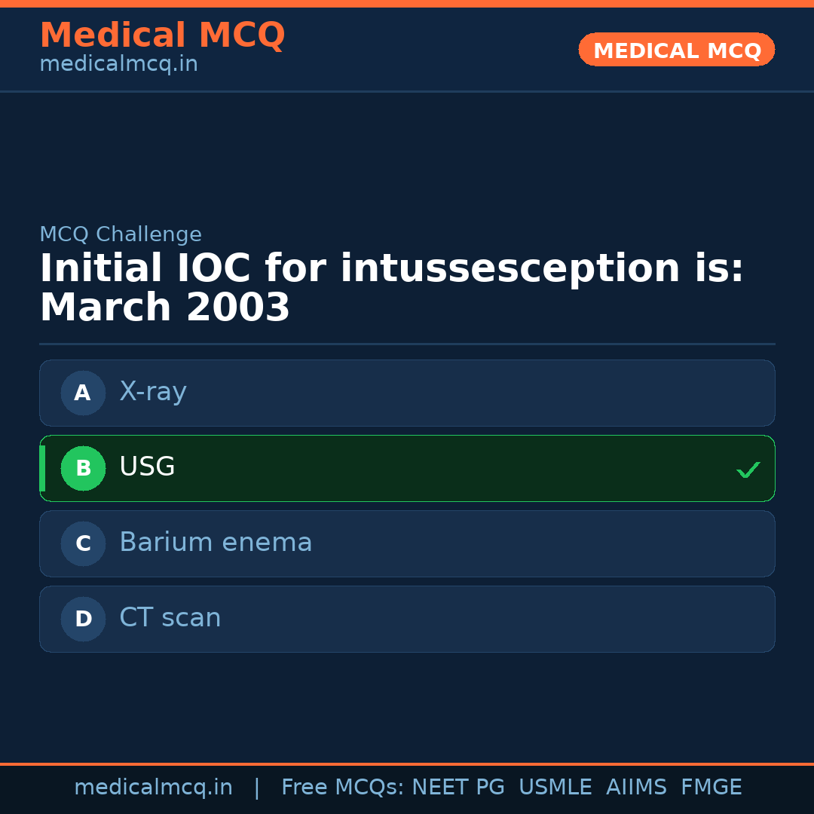Click the letter D option circle
The width and height of the screenshot is (814, 814).
click(83, 619)
